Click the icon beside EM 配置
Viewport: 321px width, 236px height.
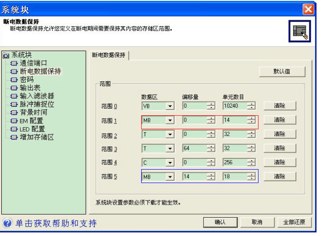pos(14,121)
